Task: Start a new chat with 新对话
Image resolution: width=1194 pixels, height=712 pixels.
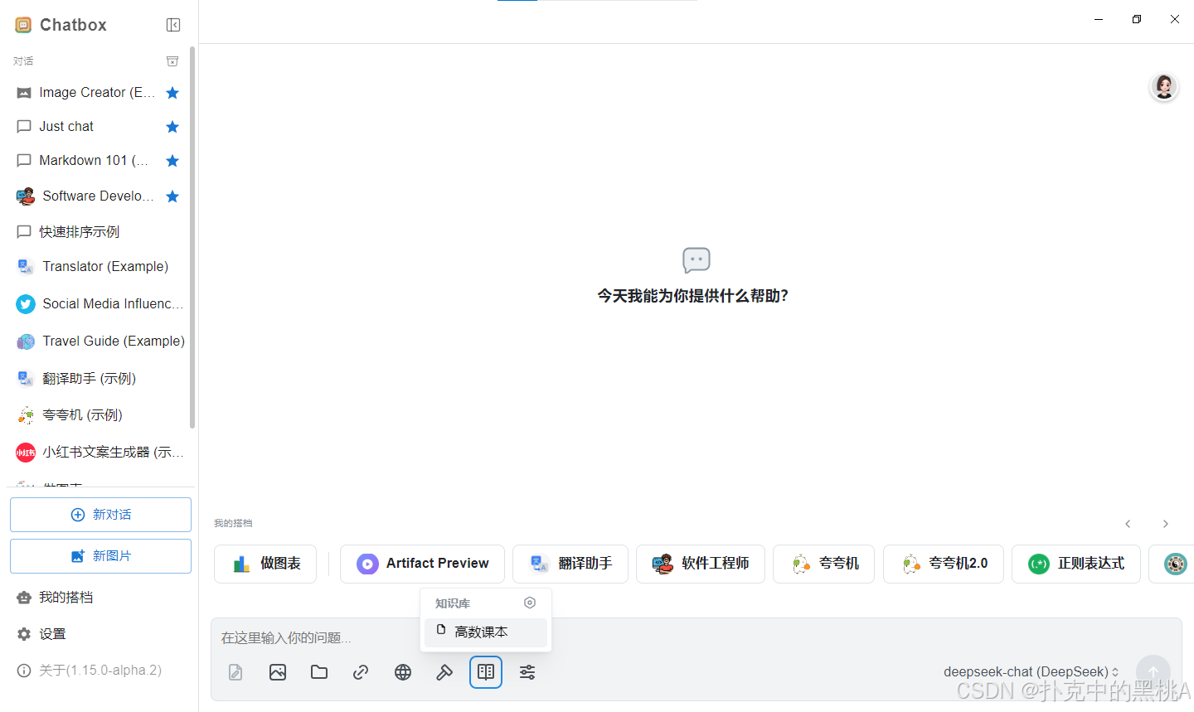Action: (x=100, y=515)
